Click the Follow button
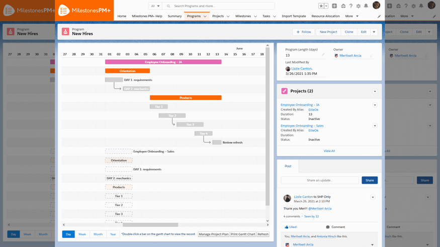The image size is (440, 247). coord(304,32)
